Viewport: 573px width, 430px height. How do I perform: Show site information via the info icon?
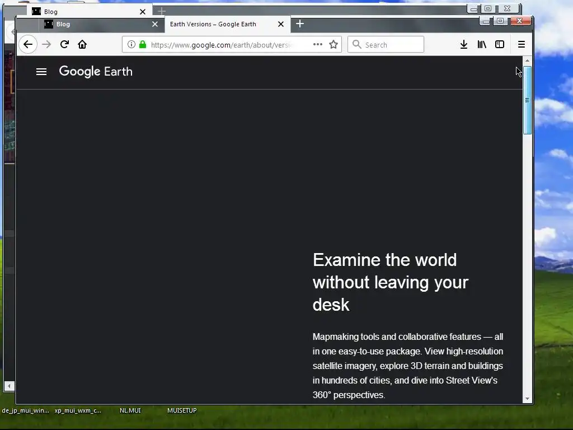[x=131, y=45]
